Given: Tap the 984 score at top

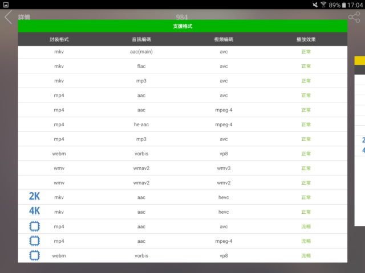Looking at the screenshot, I should tap(182, 17).
